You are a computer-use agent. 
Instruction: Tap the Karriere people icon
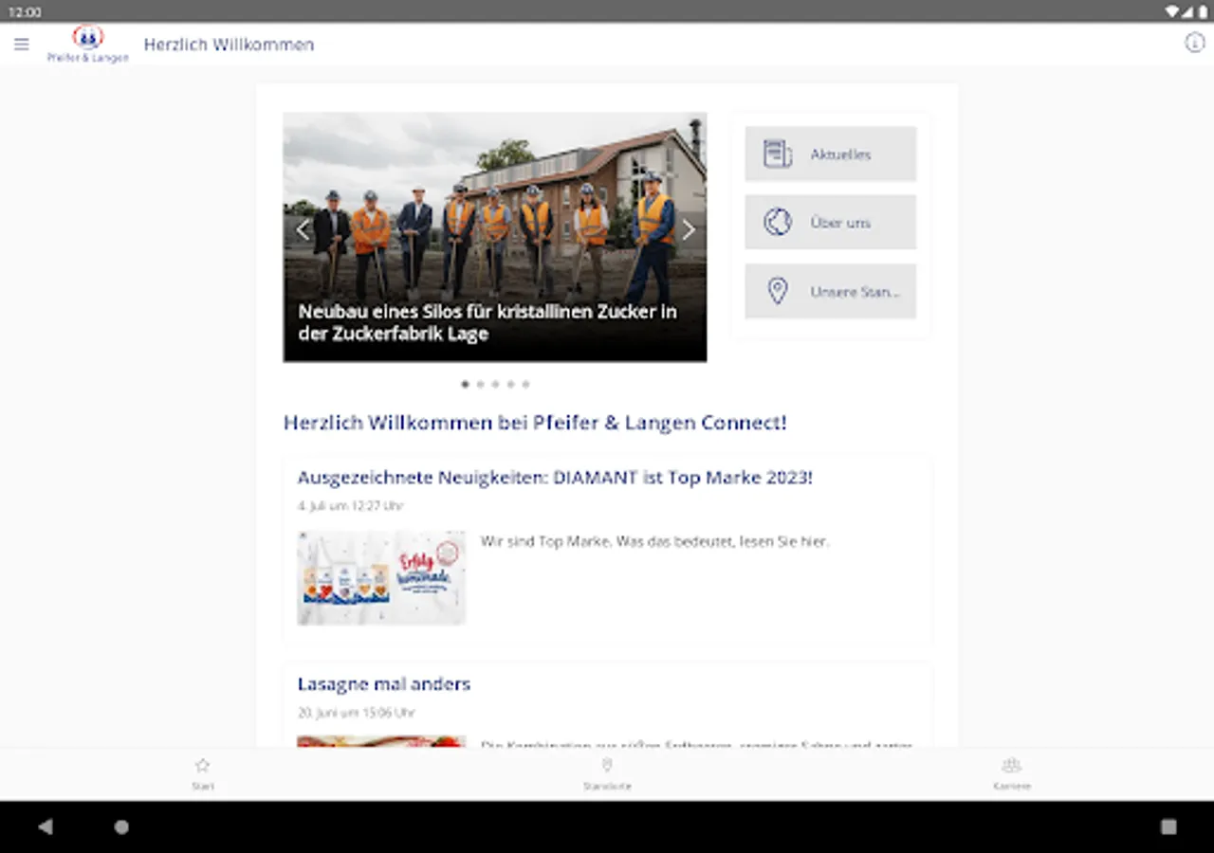[x=1012, y=766]
